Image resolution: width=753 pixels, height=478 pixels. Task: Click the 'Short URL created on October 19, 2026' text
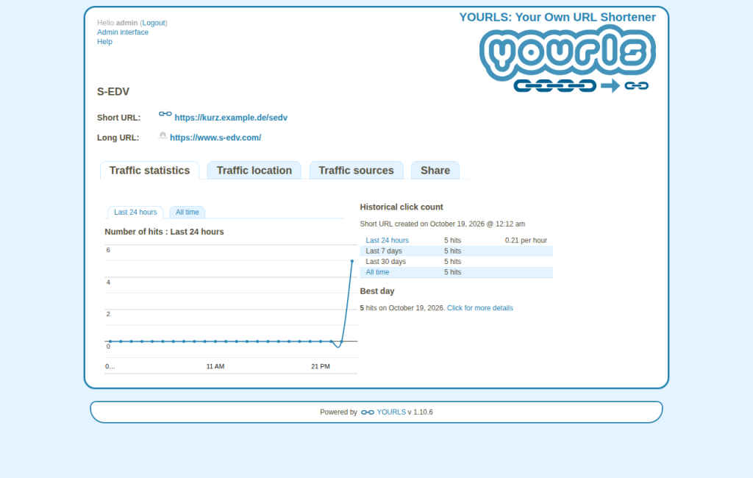pyautogui.click(x=442, y=224)
